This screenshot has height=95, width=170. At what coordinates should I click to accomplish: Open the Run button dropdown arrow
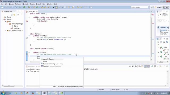(27, 7)
